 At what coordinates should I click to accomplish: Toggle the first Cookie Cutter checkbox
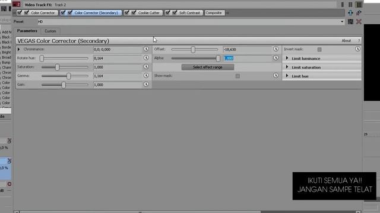pos(126,12)
